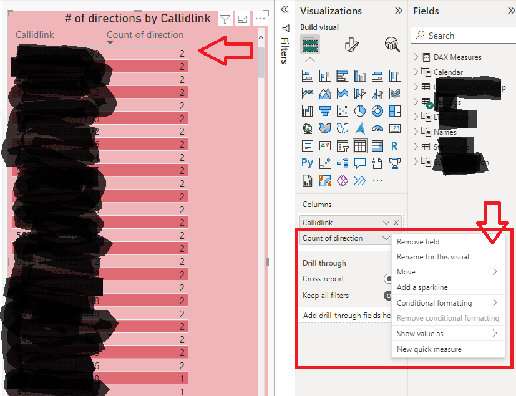Image resolution: width=516 pixels, height=396 pixels.
Task: Expand the Names table
Action: coord(416,132)
